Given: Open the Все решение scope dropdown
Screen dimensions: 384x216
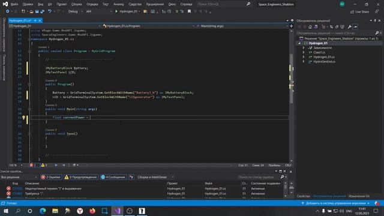Looking at the screenshot, I should tap(19, 177).
